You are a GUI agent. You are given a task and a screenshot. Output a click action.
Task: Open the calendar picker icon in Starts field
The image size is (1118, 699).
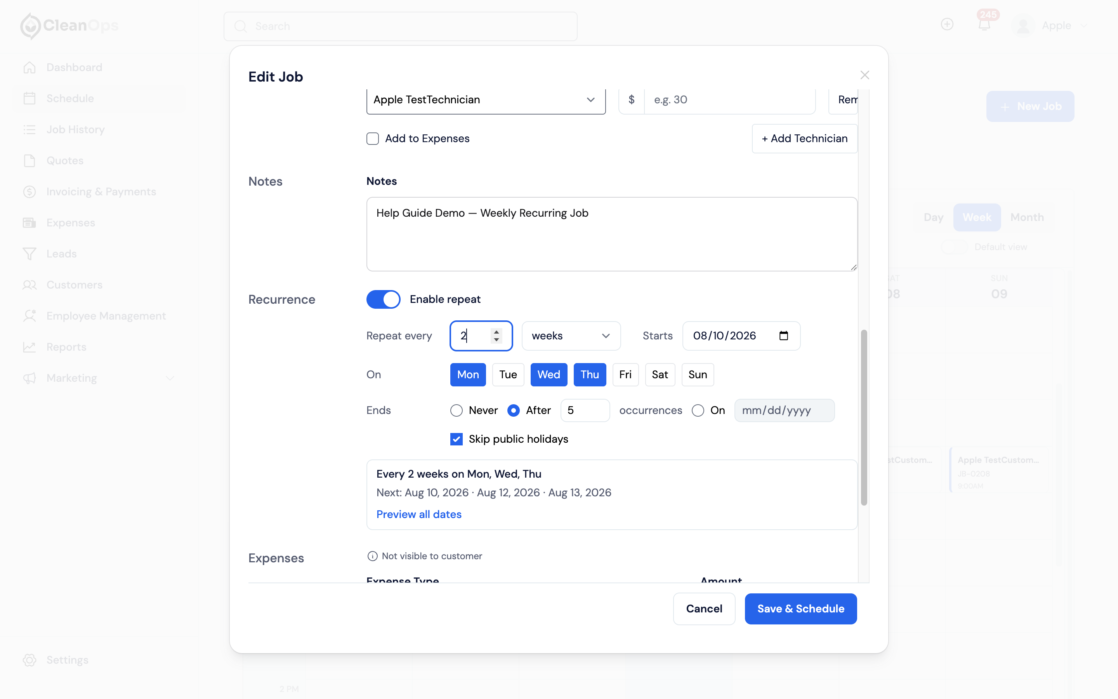(783, 336)
